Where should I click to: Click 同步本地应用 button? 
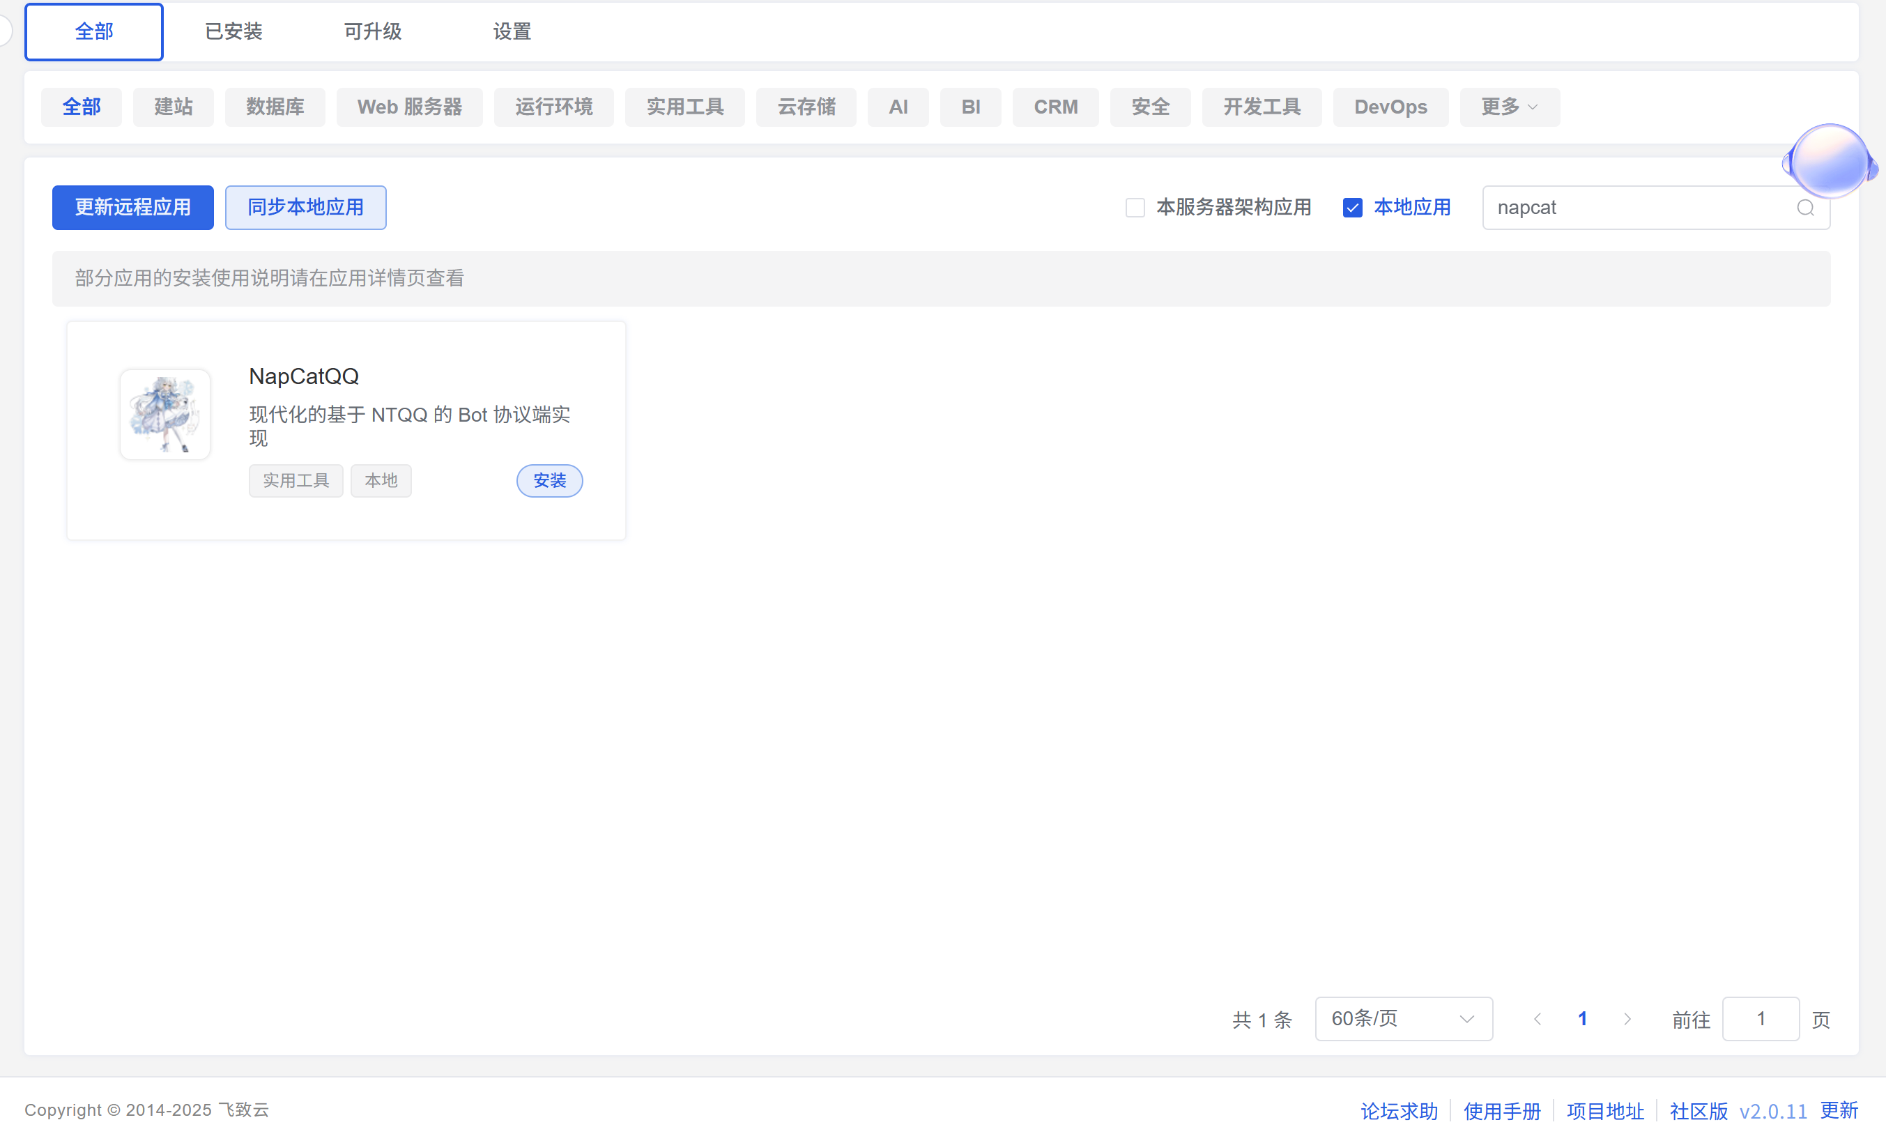[x=305, y=208]
